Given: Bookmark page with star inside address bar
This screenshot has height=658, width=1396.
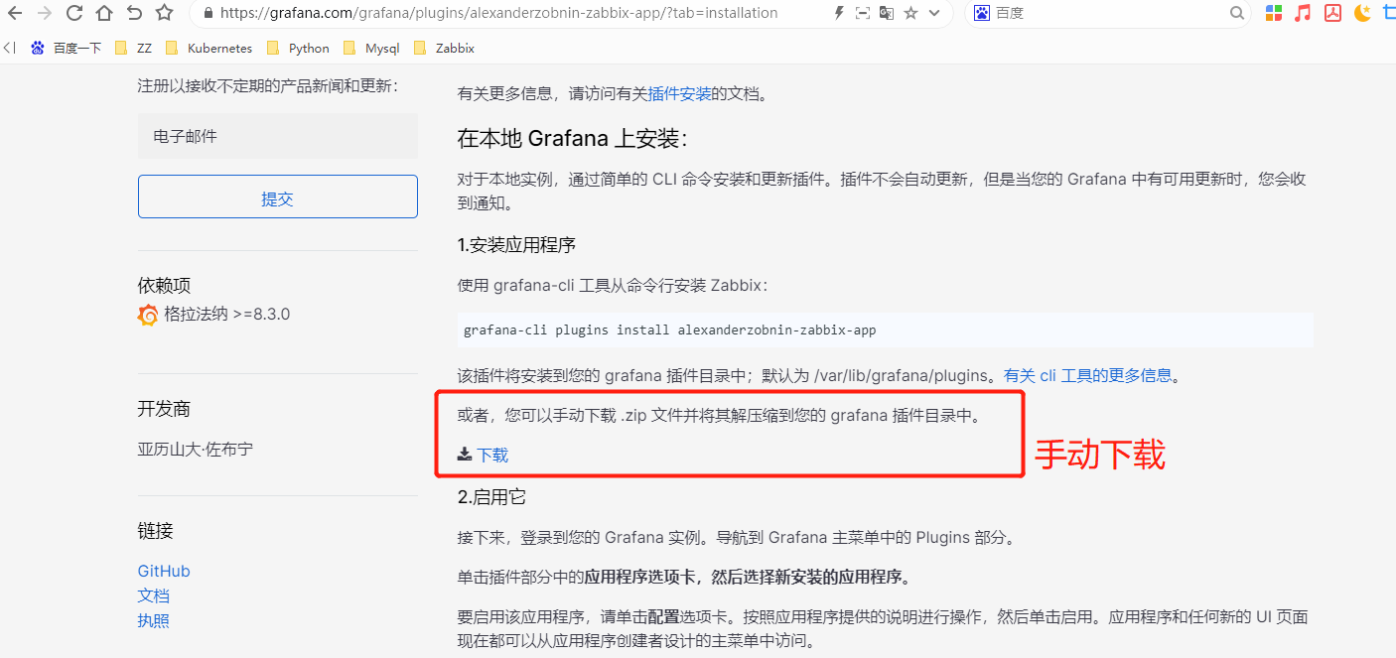Looking at the screenshot, I should click(x=910, y=13).
